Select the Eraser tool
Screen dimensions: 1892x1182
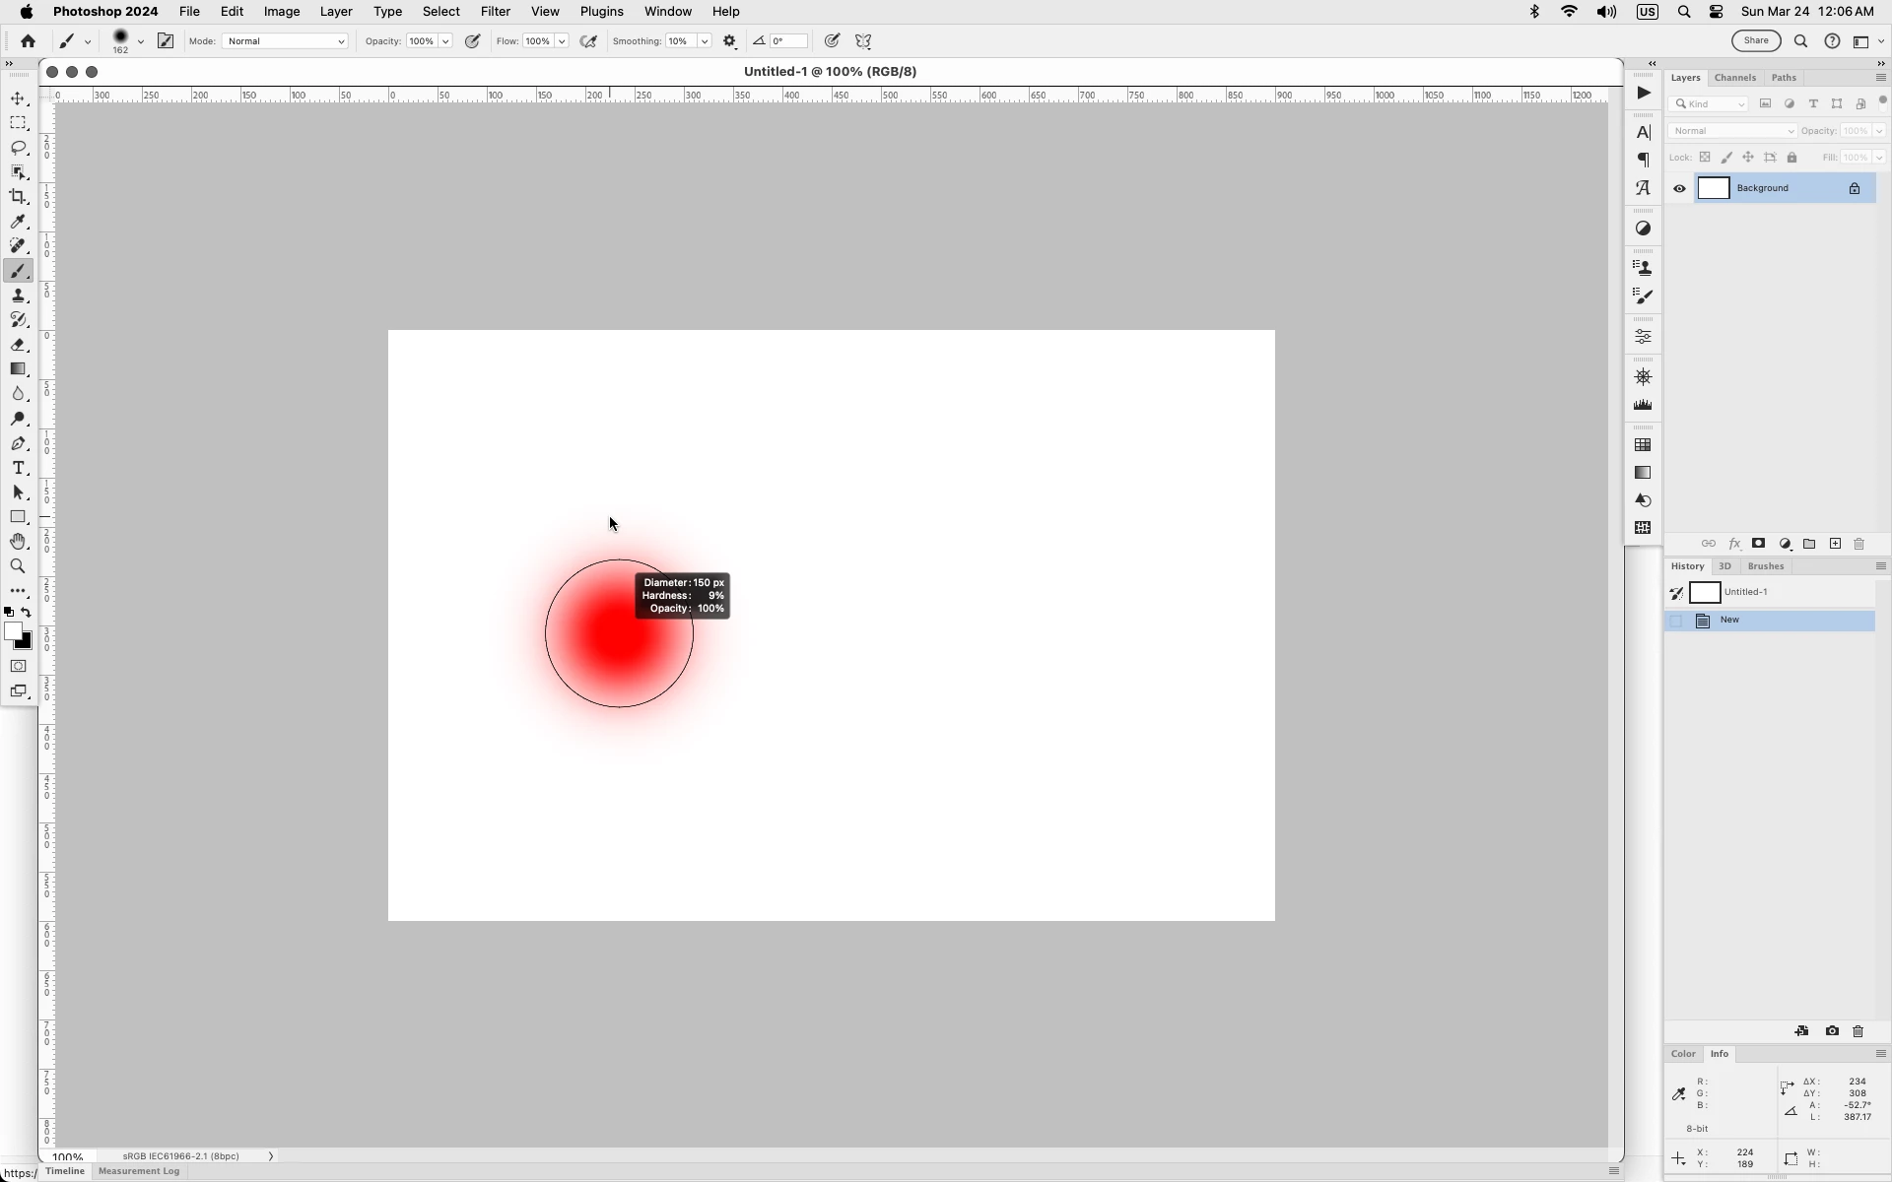(18, 345)
